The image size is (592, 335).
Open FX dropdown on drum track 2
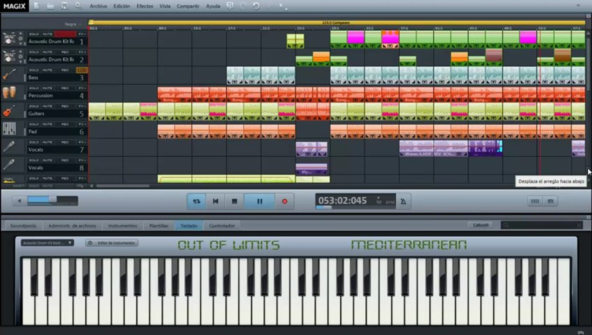(82, 52)
